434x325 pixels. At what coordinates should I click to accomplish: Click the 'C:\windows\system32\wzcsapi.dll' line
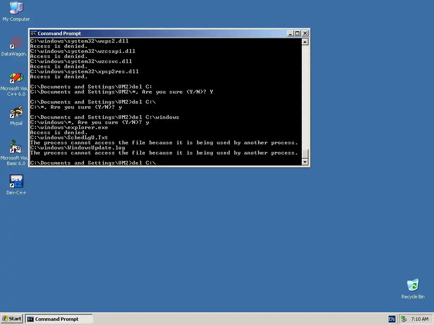[83, 51]
